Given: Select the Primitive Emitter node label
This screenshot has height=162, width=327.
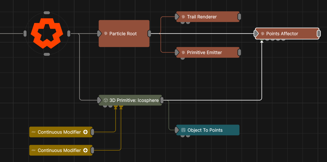Looking at the screenshot, I should (204, 53).
